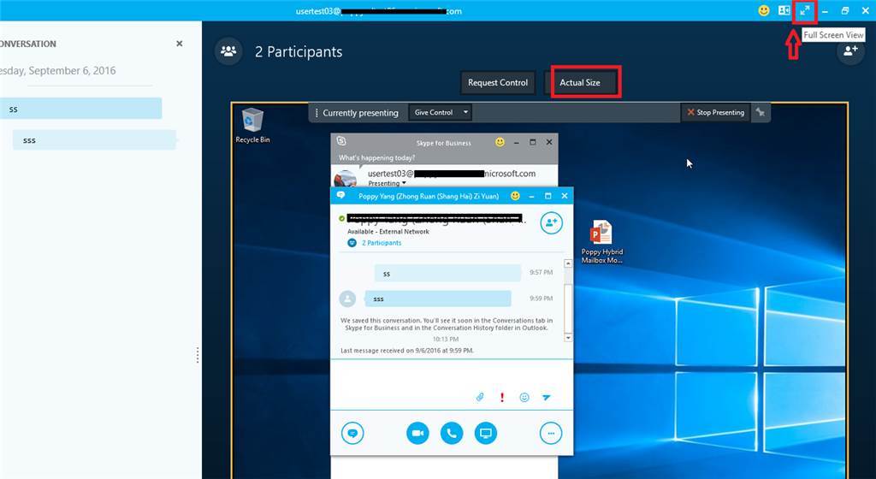This screenshot has height=479, width=876.
Task: Click scroll up arrow in conversation history
Action: click(x=568, y=263)
